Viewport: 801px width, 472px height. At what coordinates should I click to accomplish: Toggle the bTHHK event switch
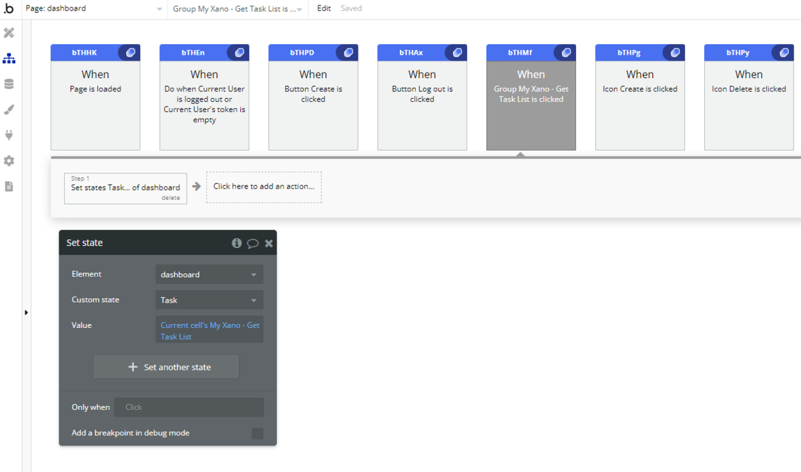129,53
